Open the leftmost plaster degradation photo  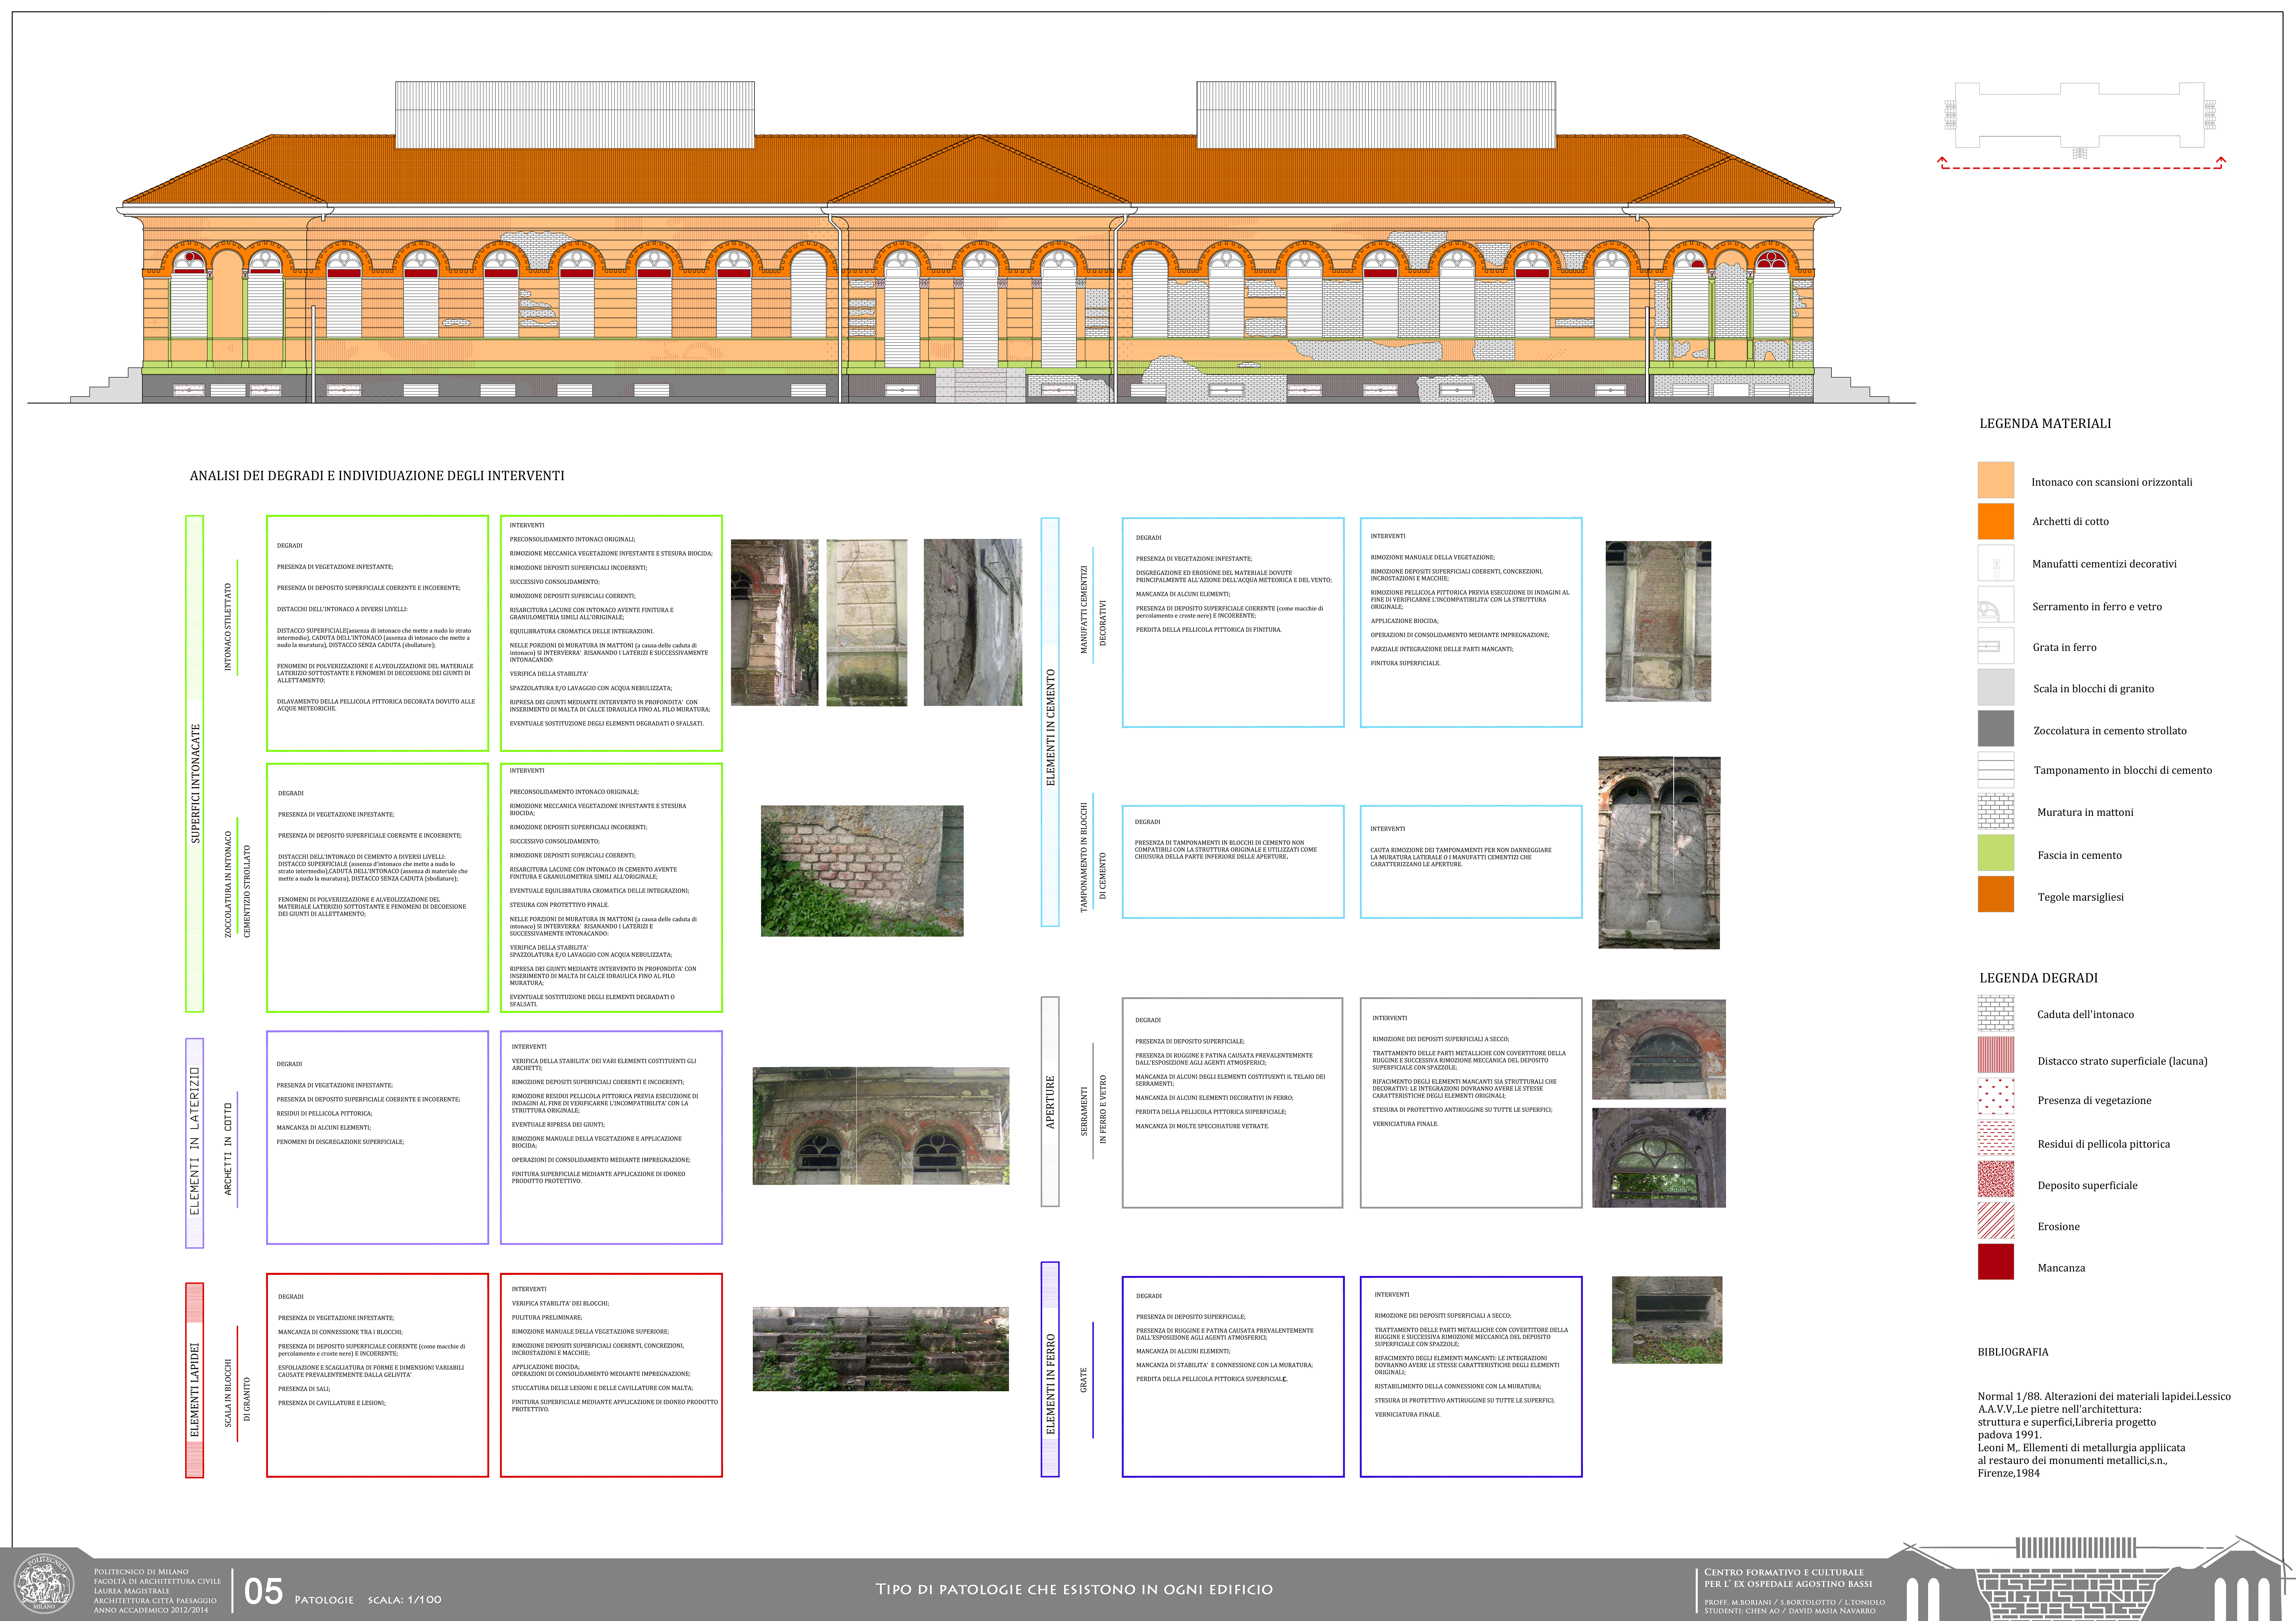tap(774, 622)
